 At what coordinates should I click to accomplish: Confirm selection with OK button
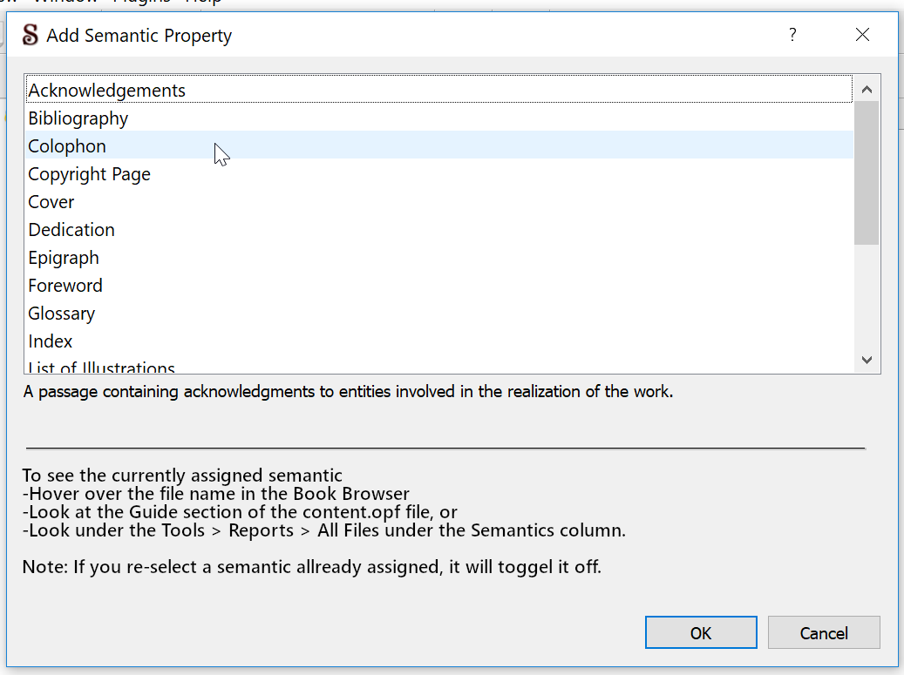(x=701, y=633)
